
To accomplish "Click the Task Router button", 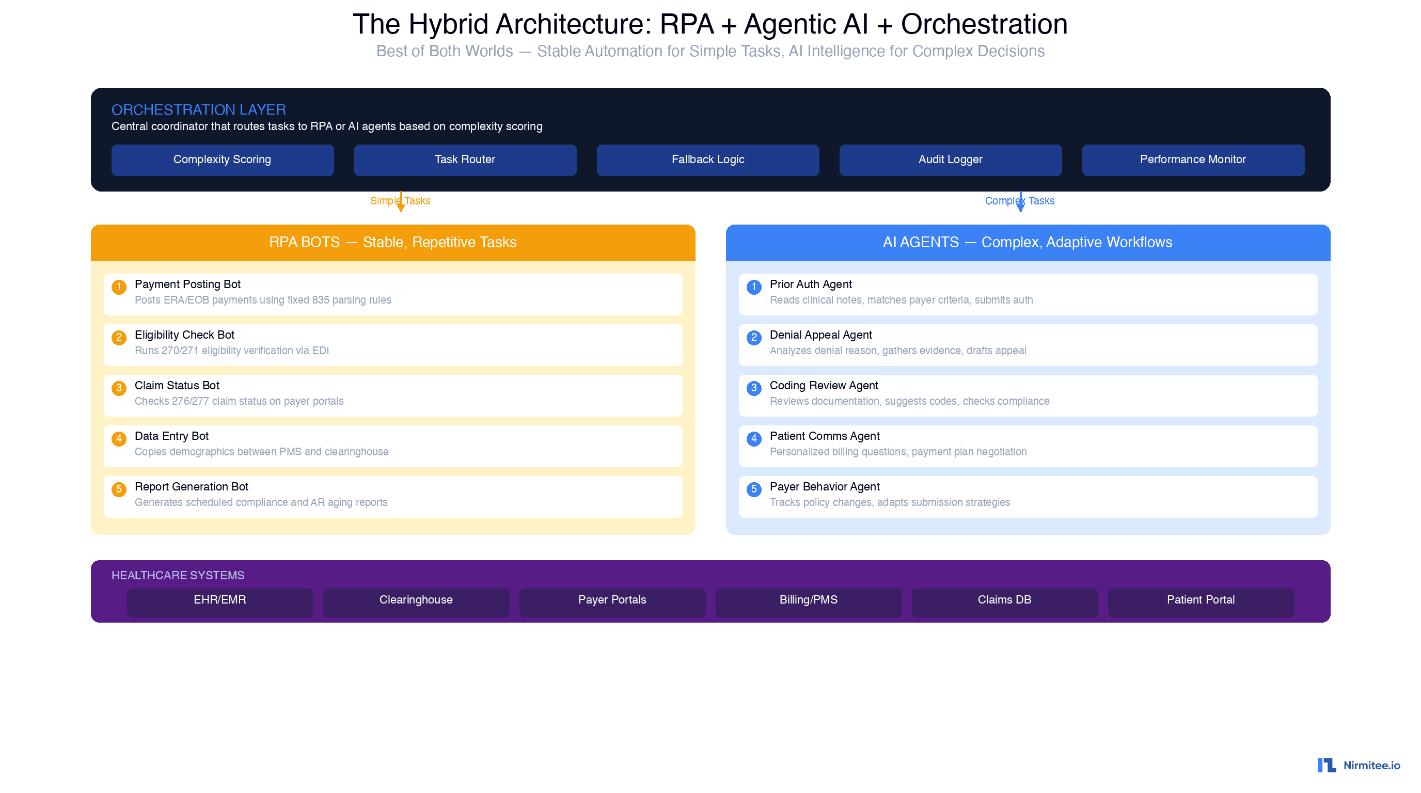I will click(x=465, y=160).
